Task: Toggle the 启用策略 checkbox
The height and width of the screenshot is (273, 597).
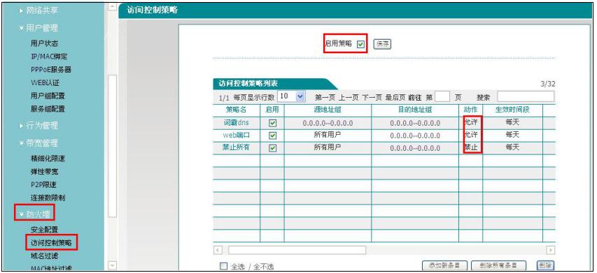Action: pos(360,45)
